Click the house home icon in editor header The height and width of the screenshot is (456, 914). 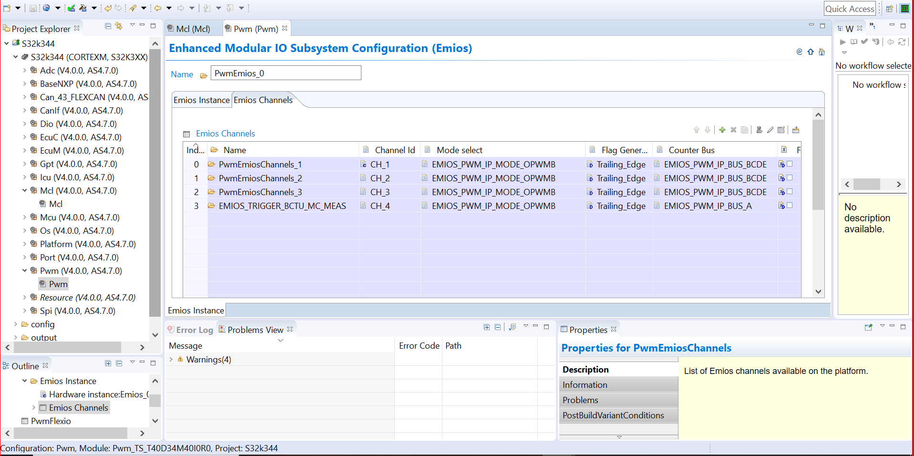(822, 52)
